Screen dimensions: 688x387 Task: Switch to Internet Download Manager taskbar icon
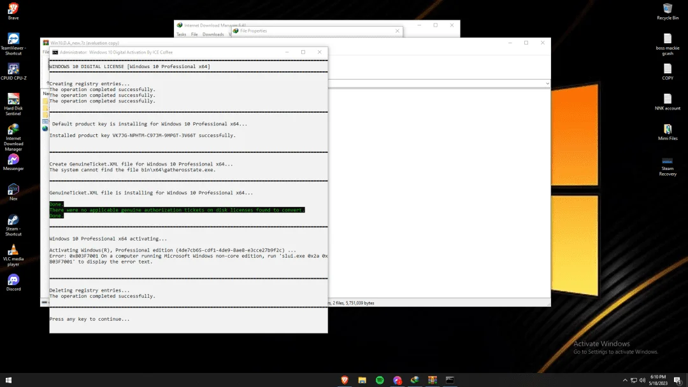click(415, 380)
